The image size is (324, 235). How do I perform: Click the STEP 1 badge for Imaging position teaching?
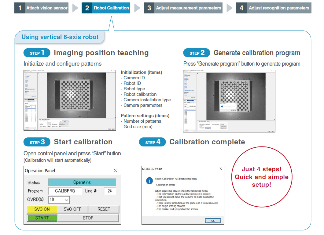pos(37,52)
